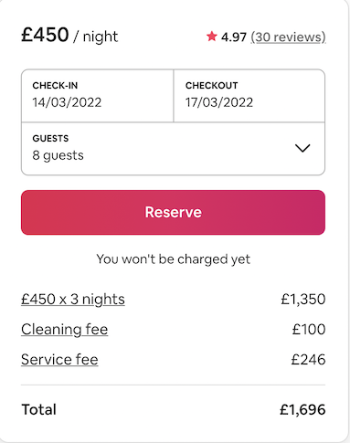The height and width of the screenshot is (443, 350).
Task: Open the Service fee details link
Action: [x=59, y=360]
